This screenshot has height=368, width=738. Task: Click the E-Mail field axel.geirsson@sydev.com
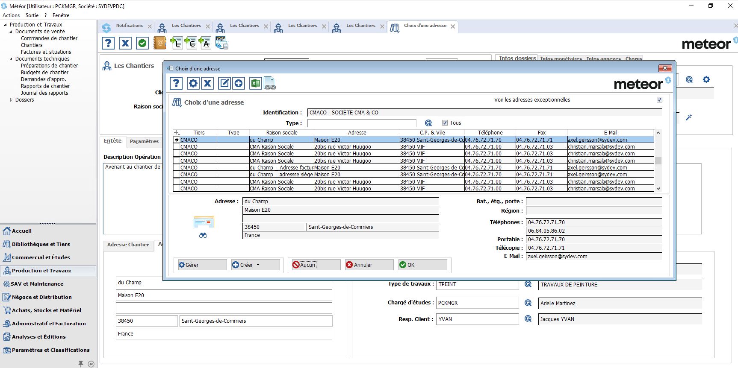(594, 257)
